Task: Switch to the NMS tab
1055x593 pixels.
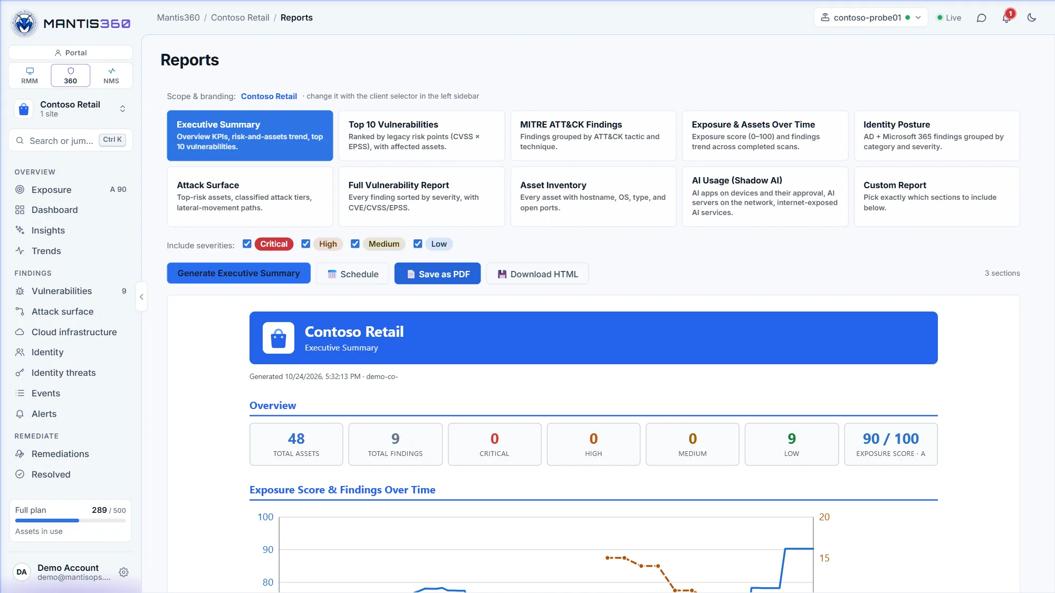Action: [111, 75]
